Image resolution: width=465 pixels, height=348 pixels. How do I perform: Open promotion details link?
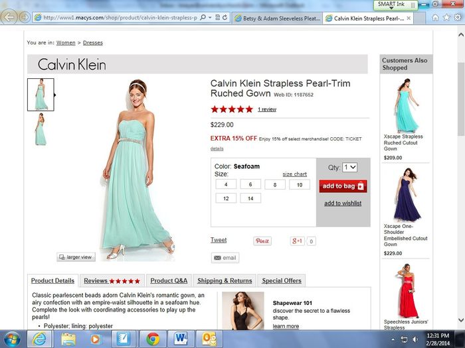coord(217,148)
